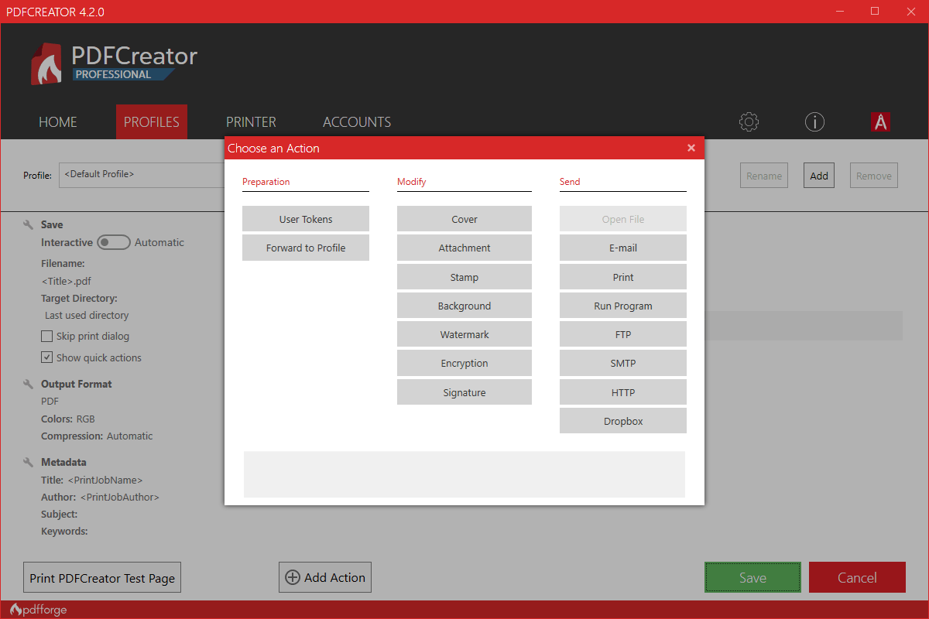Open the ACCOUNTS tab
This screenshot has width=929, height=619.
[x=357, y=122]
